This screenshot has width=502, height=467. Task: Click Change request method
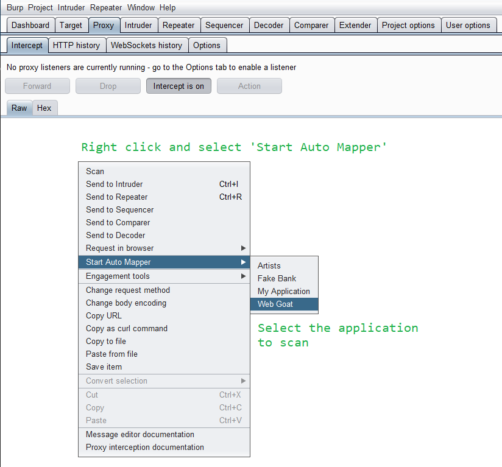click(128, 290)
